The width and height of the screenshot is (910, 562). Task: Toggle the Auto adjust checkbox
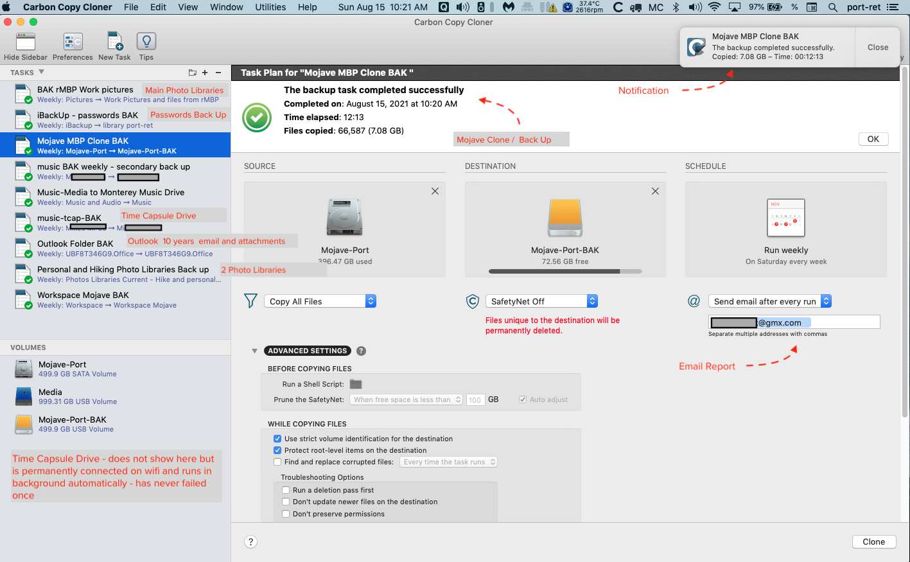pos(523,400)
